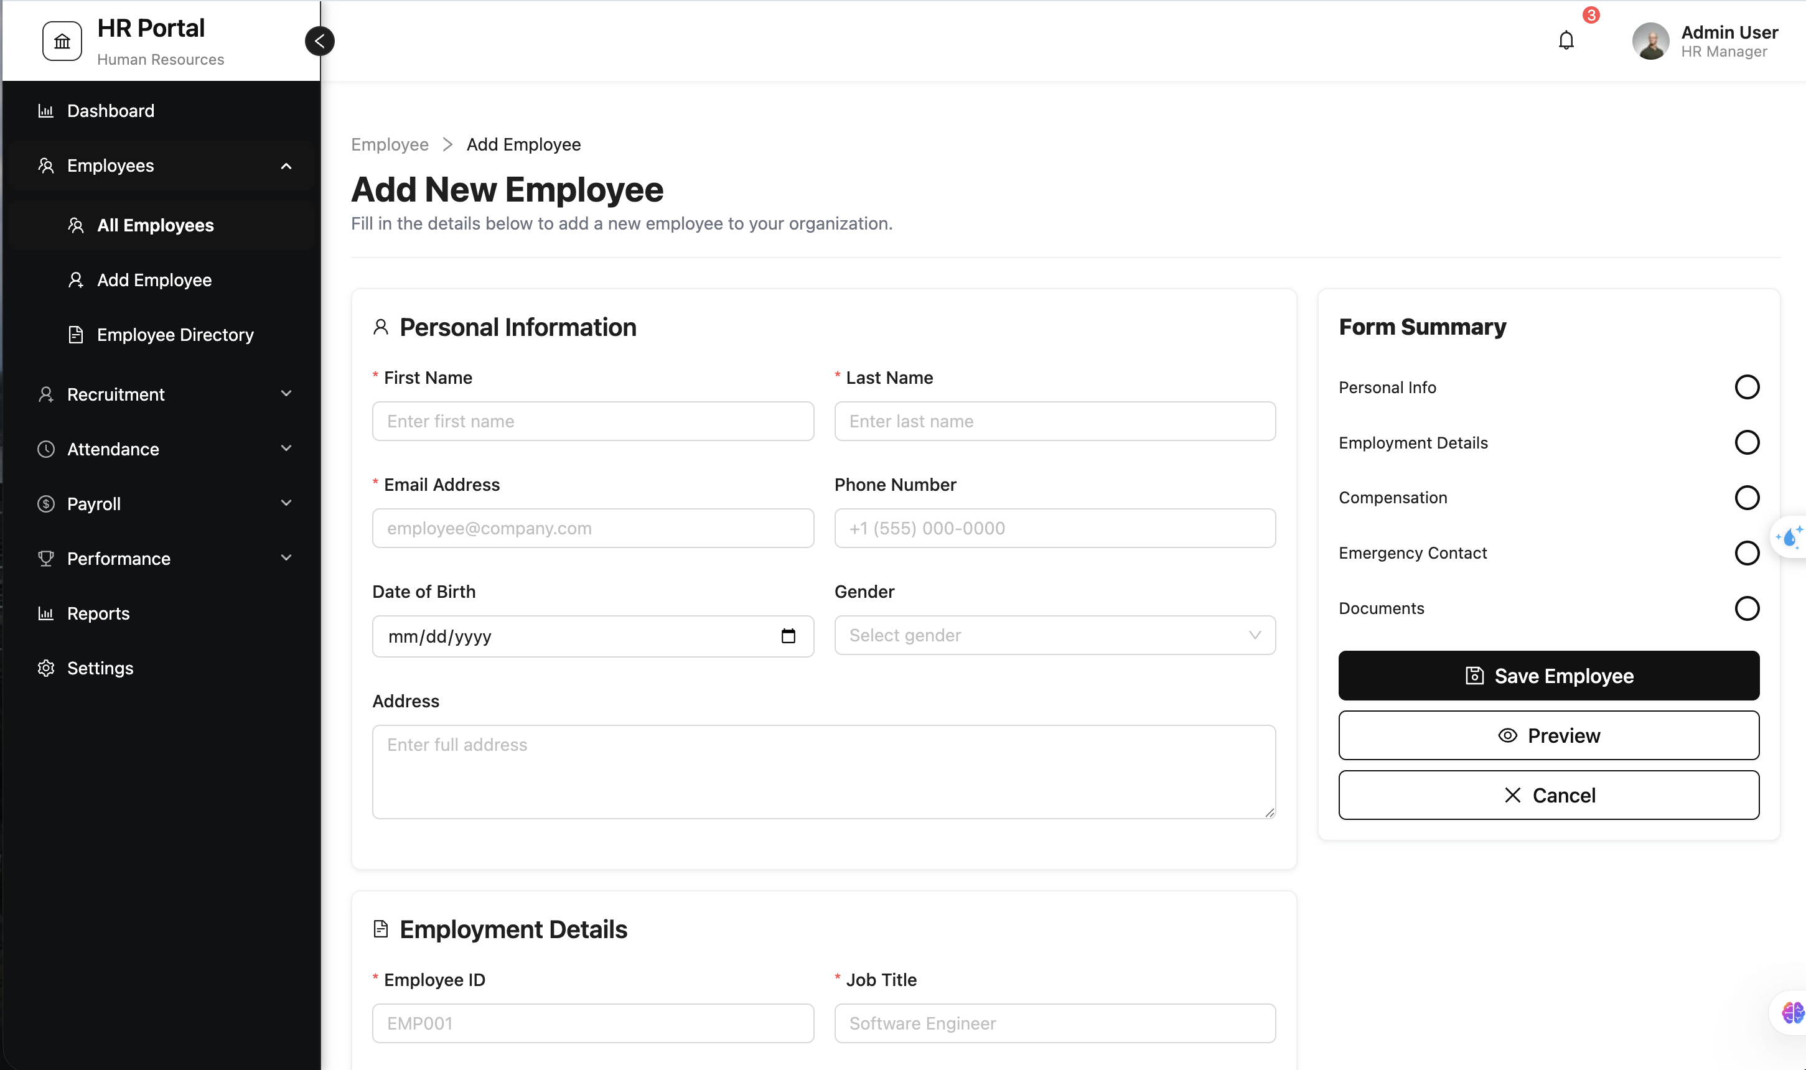1806x1070 pixels.
Task: Focus the Address text area
Action: [x=824, y=772]
